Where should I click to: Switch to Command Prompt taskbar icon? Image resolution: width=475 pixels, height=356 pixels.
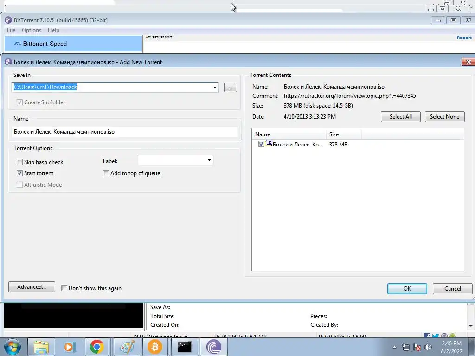(185, 347)
